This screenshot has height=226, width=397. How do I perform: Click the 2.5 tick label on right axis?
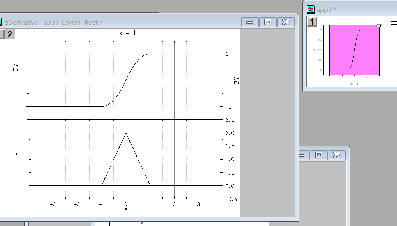tap(230, 120)
